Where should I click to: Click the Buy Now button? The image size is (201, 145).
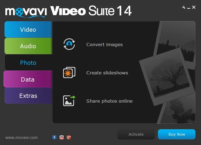click(177, 134)
